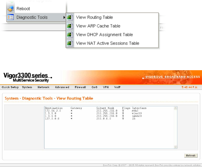The width and height of the screenshot is (202, 167).
Task: Click the Vigor3300 series logo
Action: pyautogui.click(x=28, y=77)
